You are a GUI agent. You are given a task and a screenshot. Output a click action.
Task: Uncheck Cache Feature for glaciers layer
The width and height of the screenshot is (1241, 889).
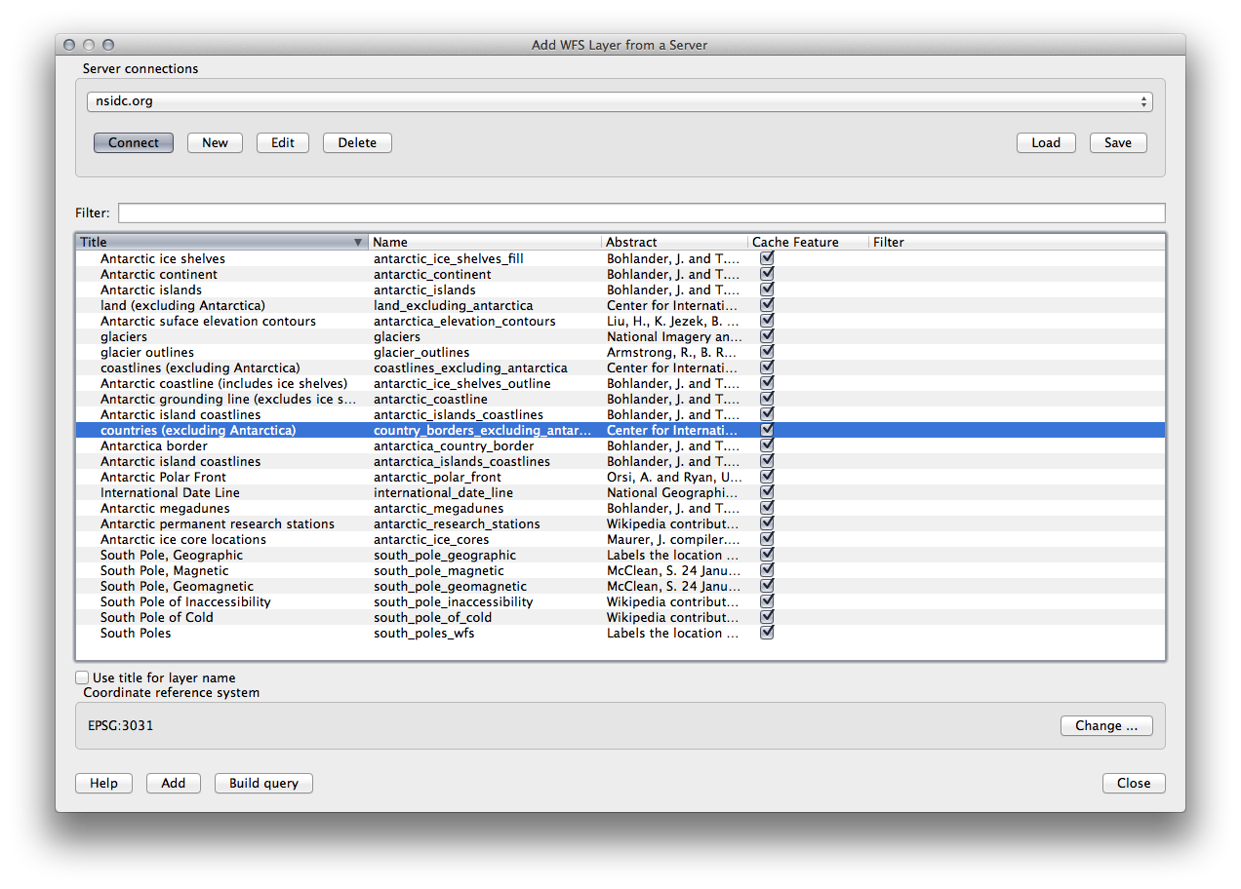pos(766,335)
